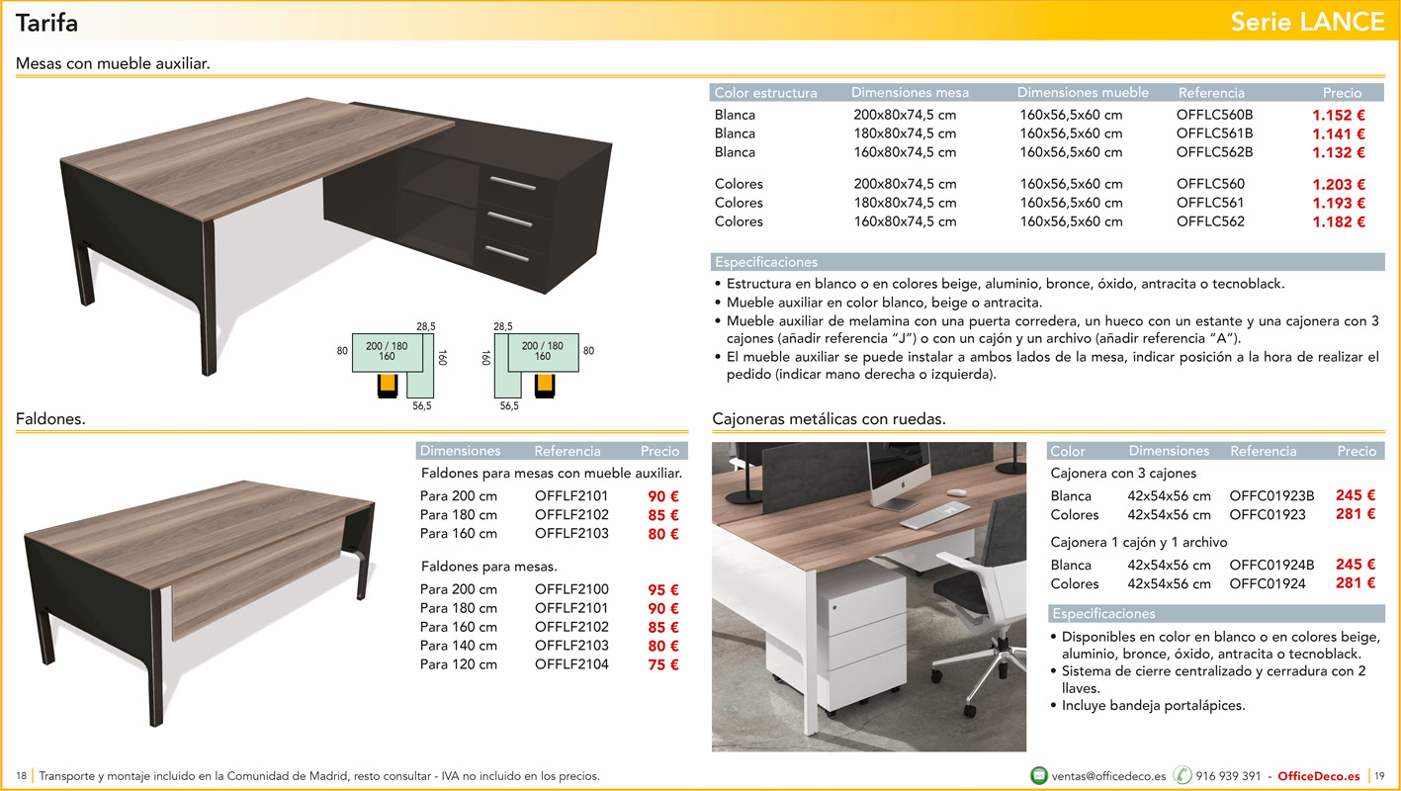Click the price 1.203 €
1401x791 pixels.
coord(1339,184)
